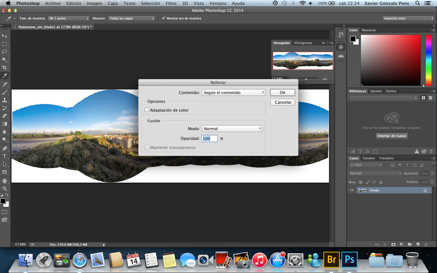Select the Pen tool
The height and width of the screenshot is (273, 437).
pyautogui.click(x=5, y=149)
